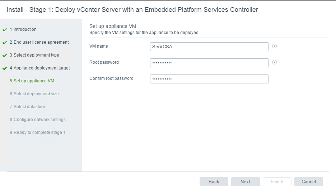
Task: Click the End user license agreement checkmark
Action: pos(5,43)
